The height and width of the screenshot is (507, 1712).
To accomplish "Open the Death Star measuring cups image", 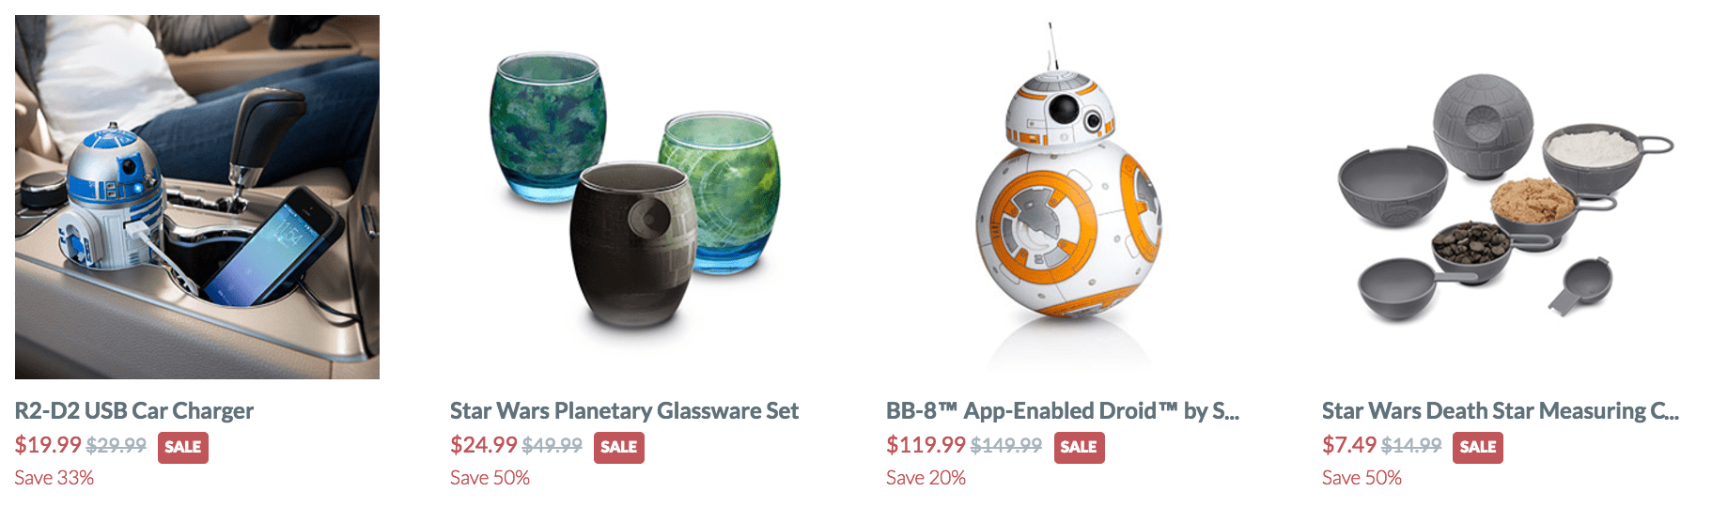I will coord(1505,197).
